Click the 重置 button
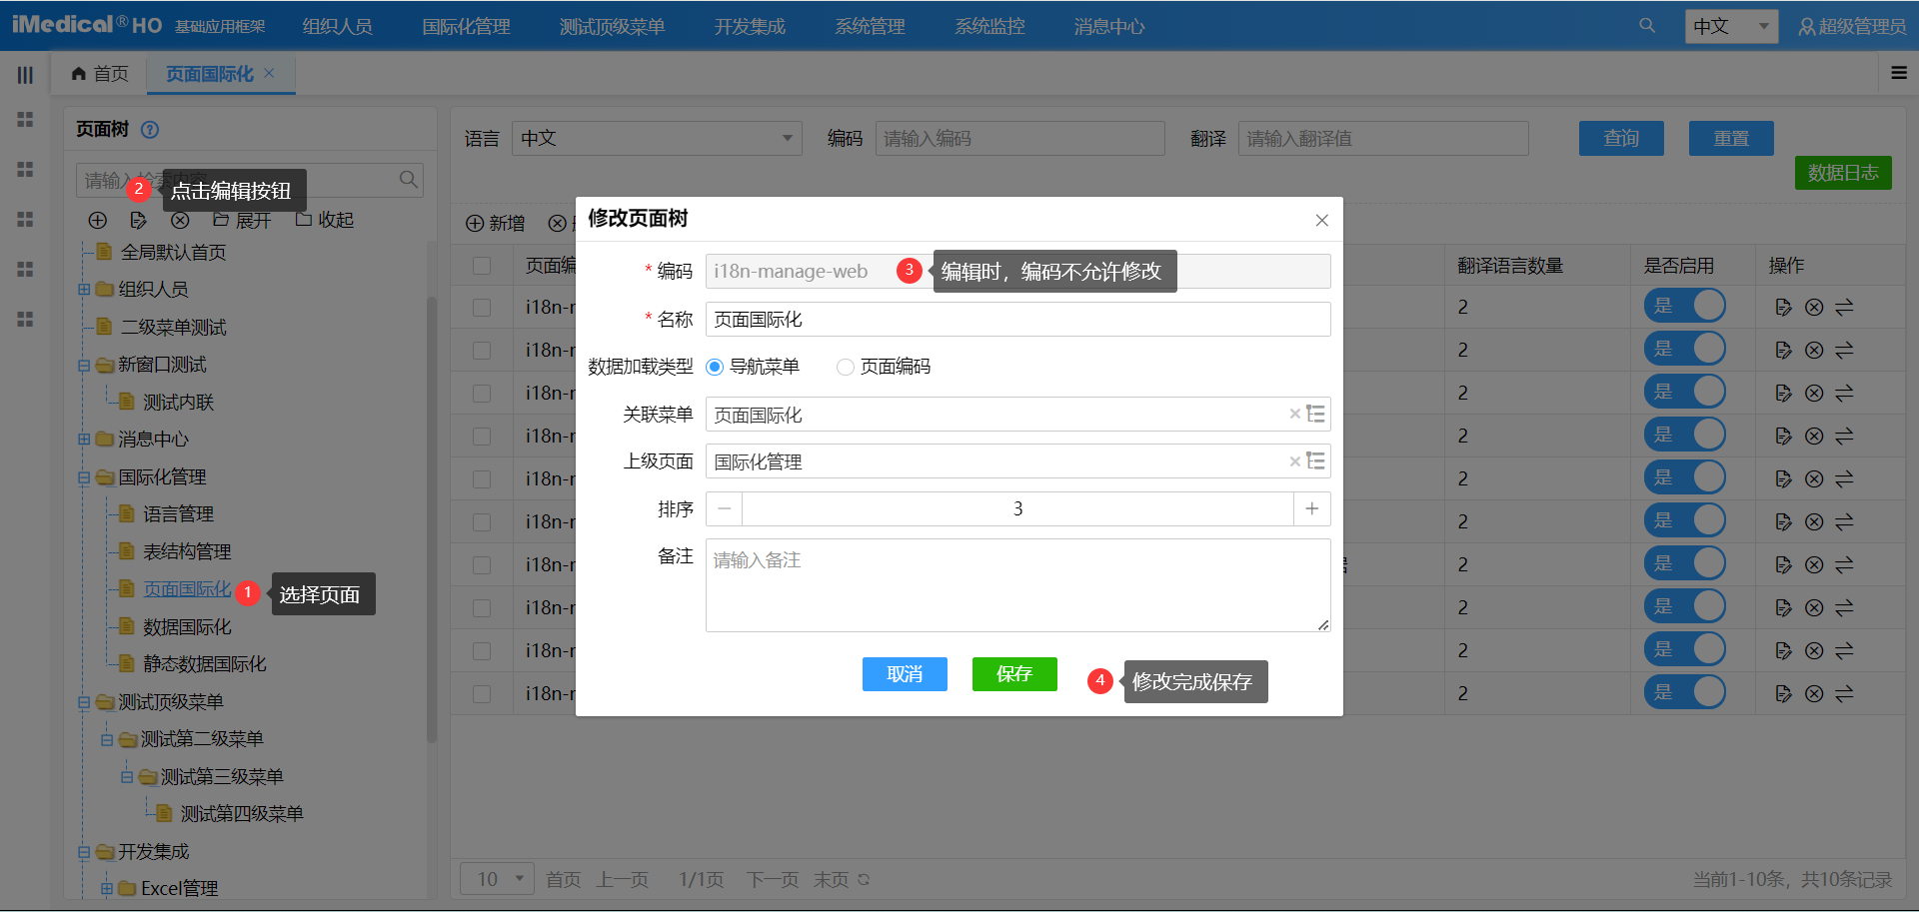 1731,139
